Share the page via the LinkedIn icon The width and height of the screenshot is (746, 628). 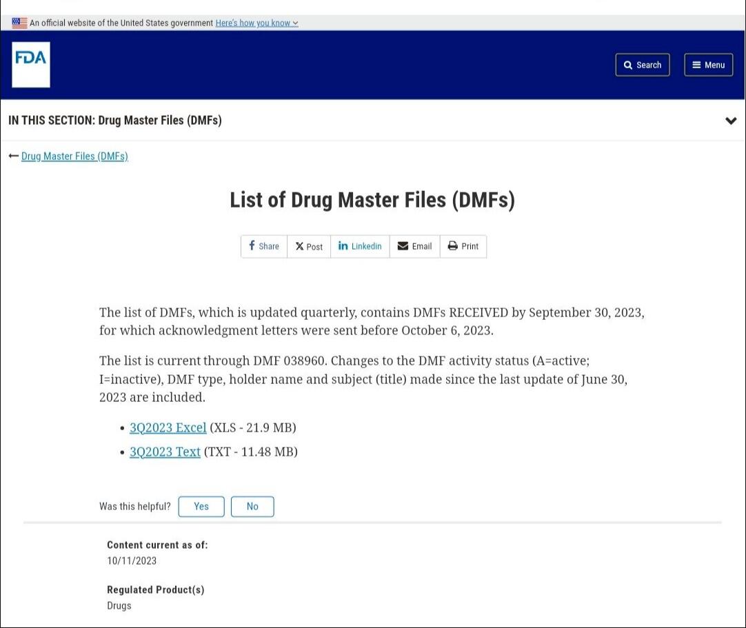pos(343,246)
